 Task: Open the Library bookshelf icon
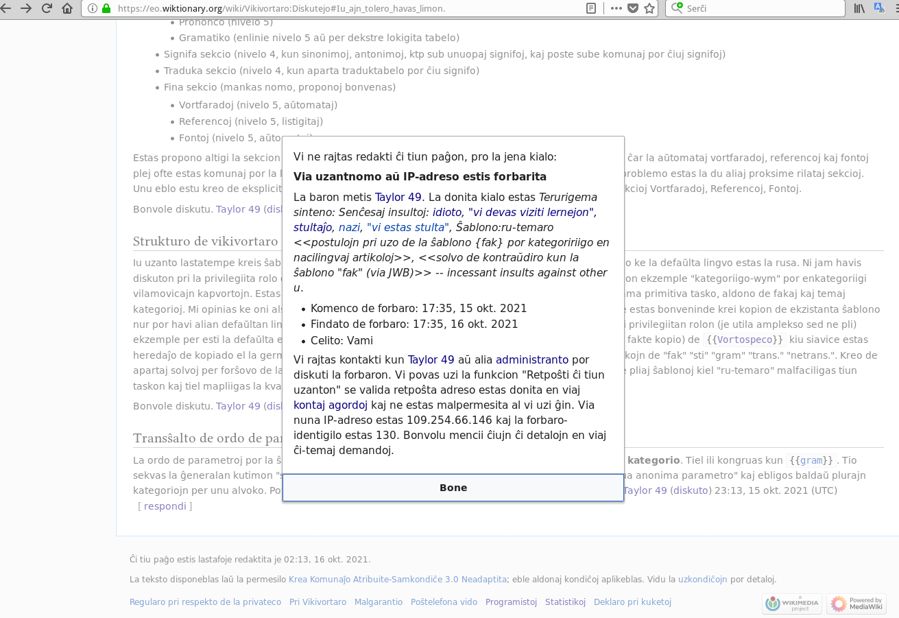tap(859, 8)
